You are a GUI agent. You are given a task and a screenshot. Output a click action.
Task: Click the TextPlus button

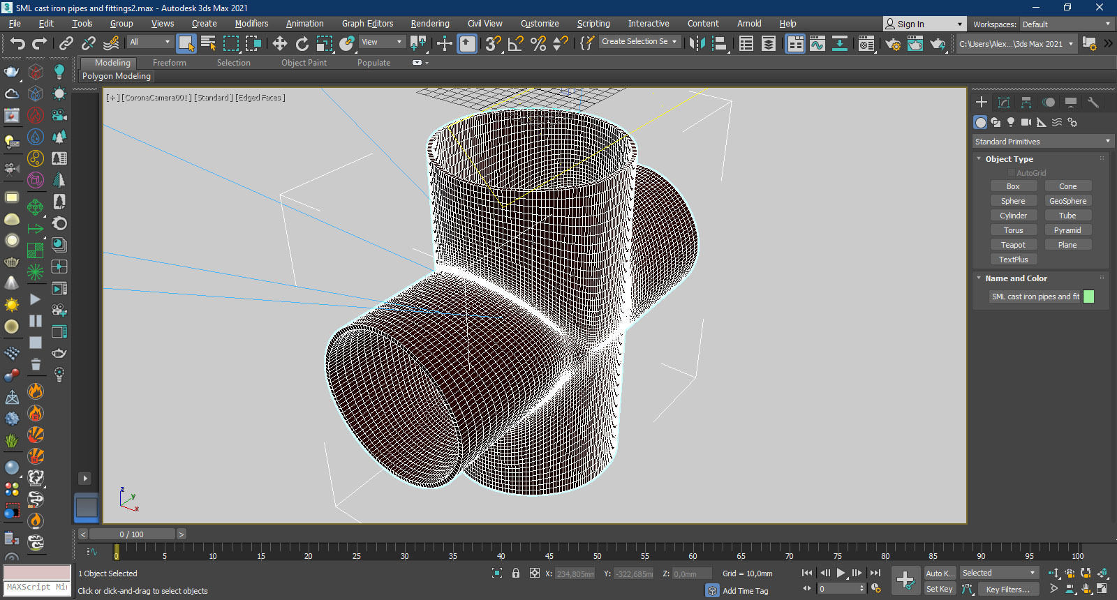(1013, 260)
